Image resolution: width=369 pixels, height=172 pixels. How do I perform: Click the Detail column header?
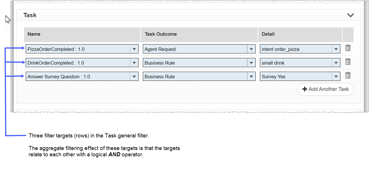tap(268, 34)
